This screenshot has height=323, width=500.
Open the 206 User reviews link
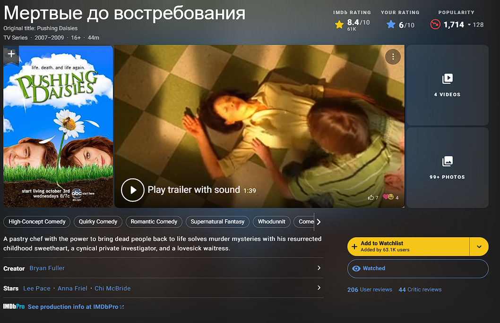[370, 290]
